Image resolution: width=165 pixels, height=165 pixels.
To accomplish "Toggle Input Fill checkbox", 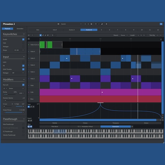I will (x=23, y=66).
